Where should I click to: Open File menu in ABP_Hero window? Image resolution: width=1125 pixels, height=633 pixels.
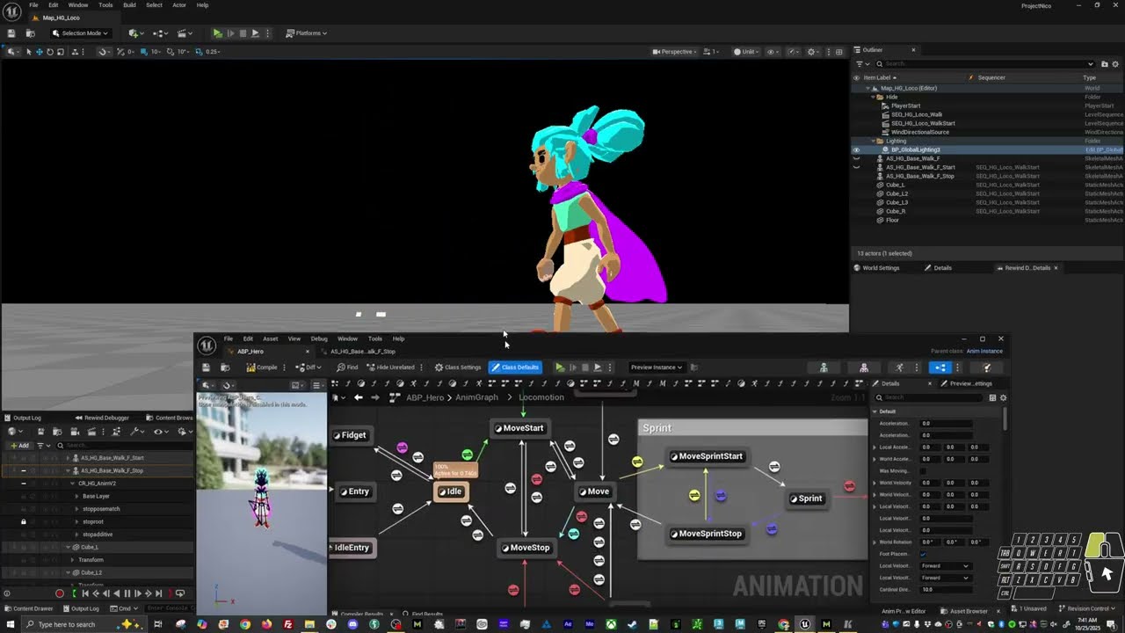coord(228,338)
